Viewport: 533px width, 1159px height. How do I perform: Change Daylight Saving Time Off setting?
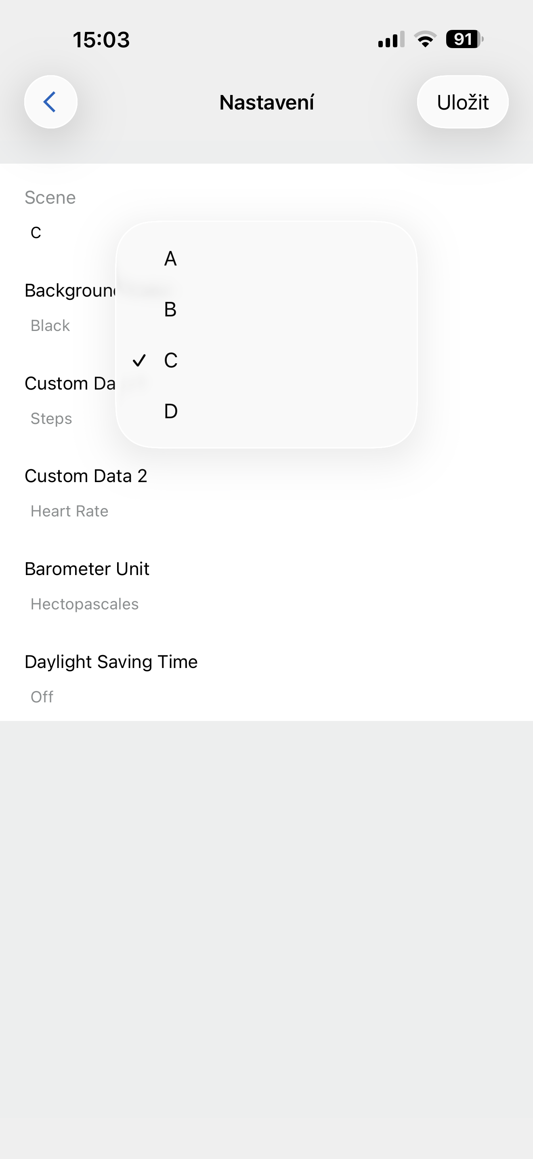[x=42, y=696]
